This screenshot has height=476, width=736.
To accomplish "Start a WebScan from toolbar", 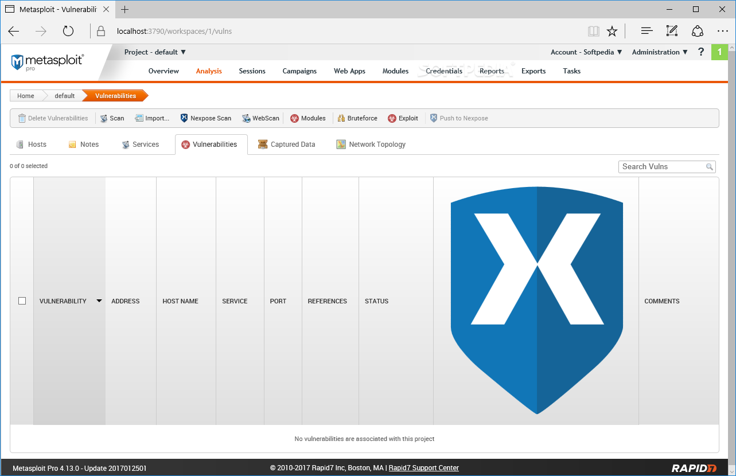I will click(260, 118).
